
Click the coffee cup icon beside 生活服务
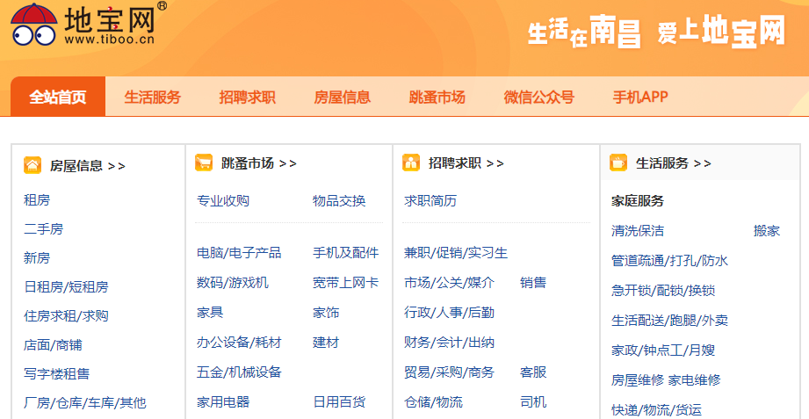(x=618, y=163)
